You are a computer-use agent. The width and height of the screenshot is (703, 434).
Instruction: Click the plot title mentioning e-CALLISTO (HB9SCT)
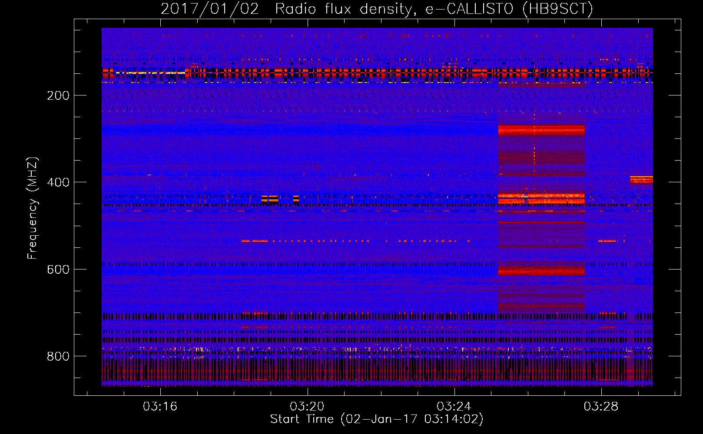(x=377, y=9)
